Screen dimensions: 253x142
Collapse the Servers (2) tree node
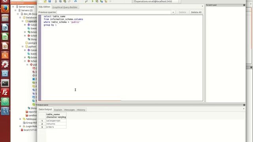tap(15, 10)
